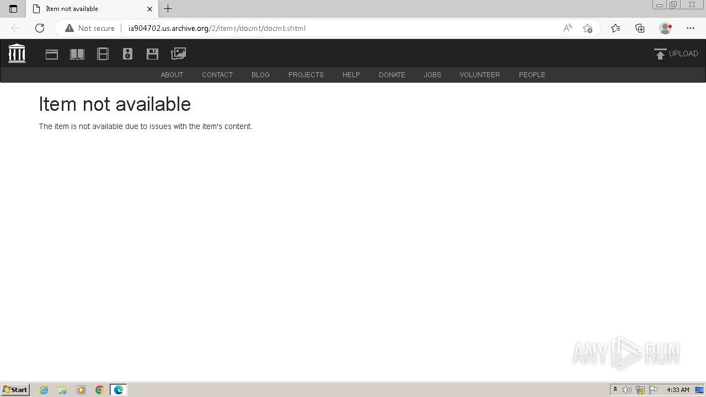The height and width of the screenshot is (397, 706).
Task: Open the DONATE link
Action: pos(392,74)
